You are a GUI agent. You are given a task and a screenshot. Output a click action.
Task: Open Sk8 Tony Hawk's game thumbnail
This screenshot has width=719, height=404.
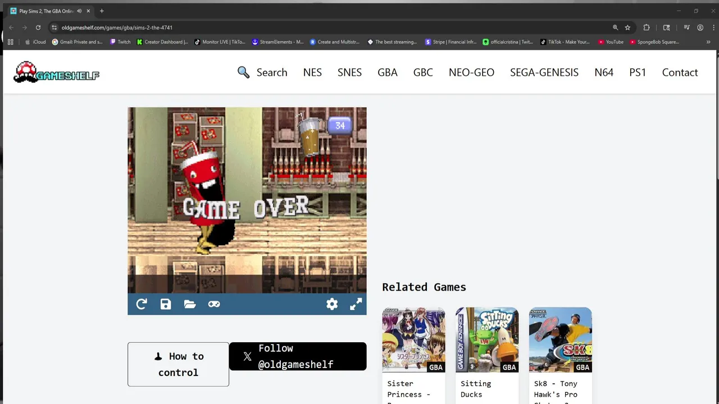pos(560,339)
